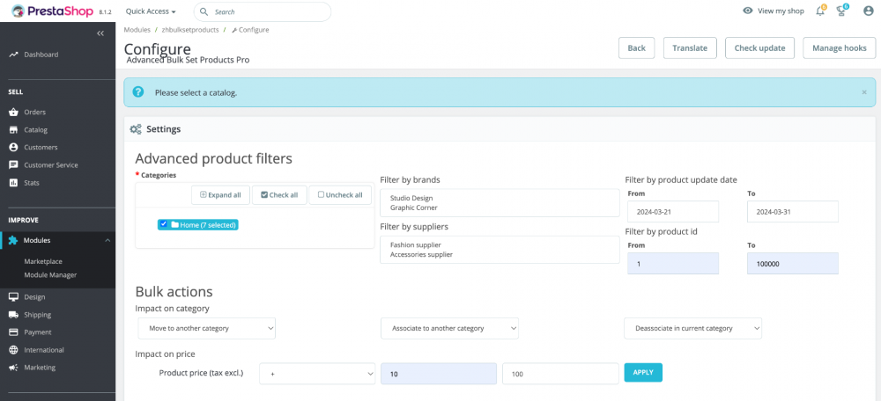Image resolution: width=881 pixels, height=401 pixels.
Task: Click the blue APPLY button
Action: pos(643,373)
